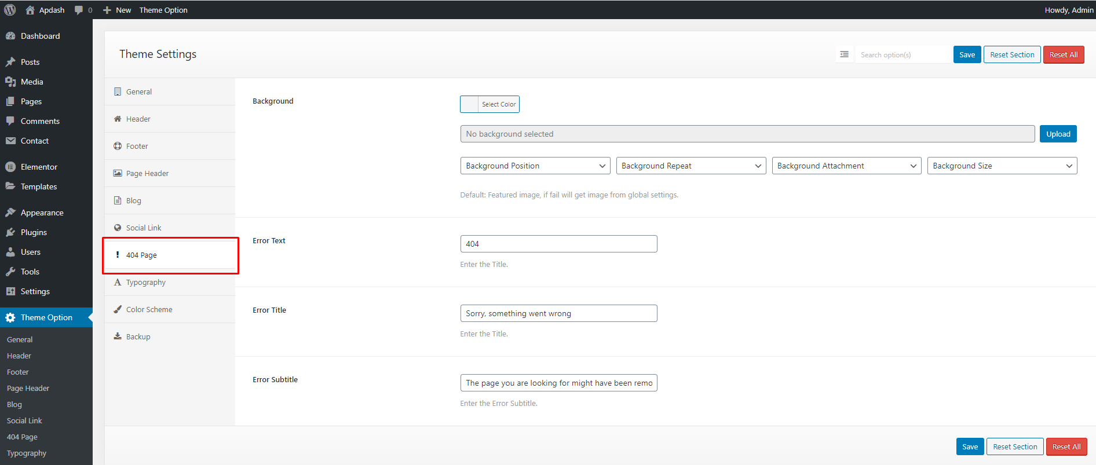This screenshot has height=465, width=1096.
Task: Expand the Background Position dropdown
Action: point(535,166)
